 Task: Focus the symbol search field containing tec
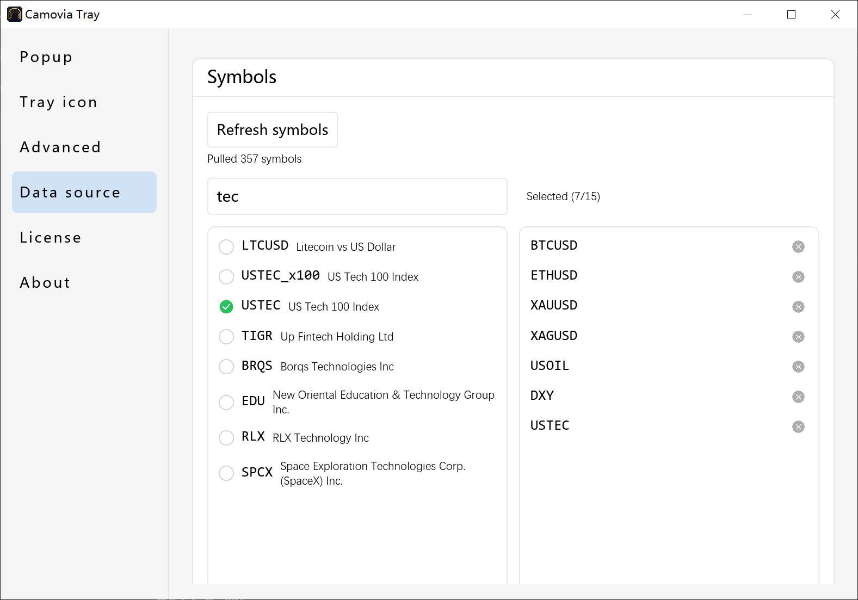[x=357, y=196]
